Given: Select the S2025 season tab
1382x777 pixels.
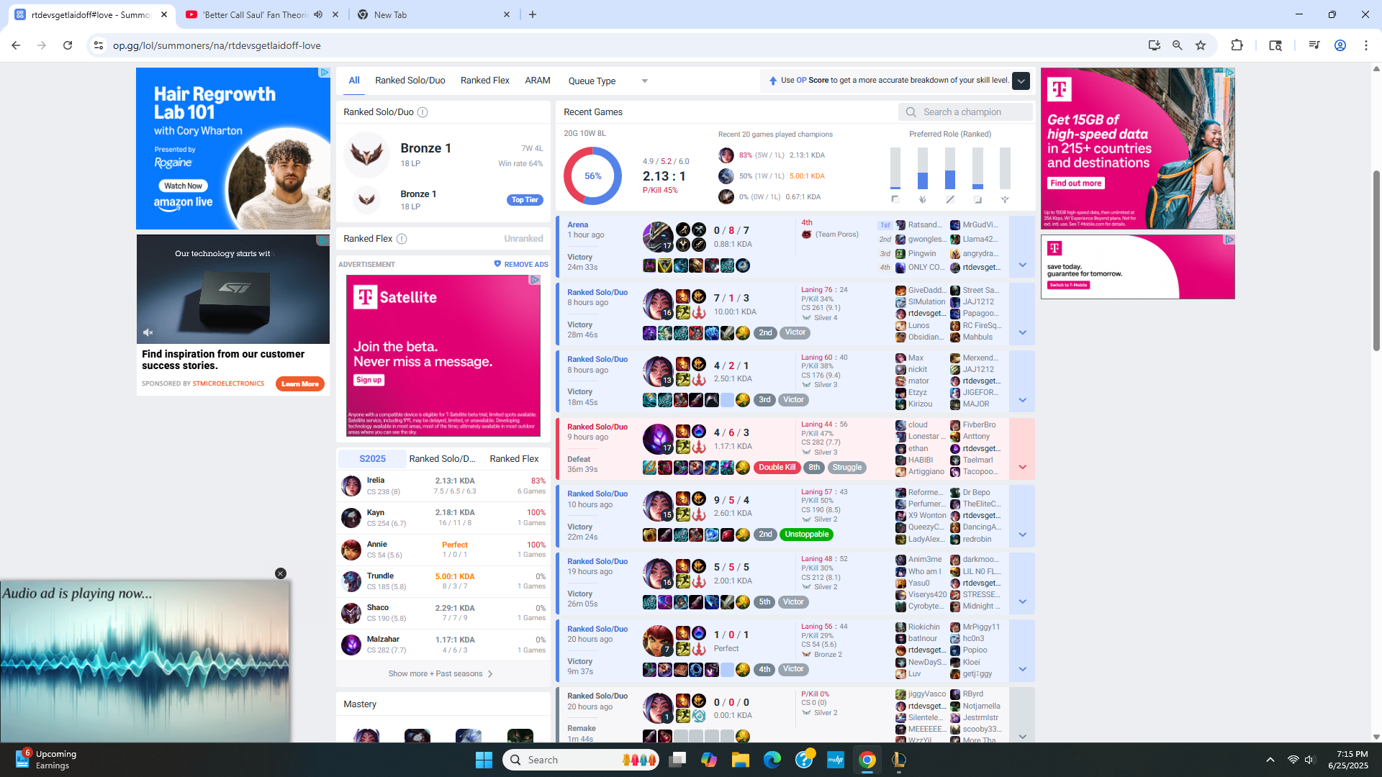Looking at the screenshot, I should point(372,459).
